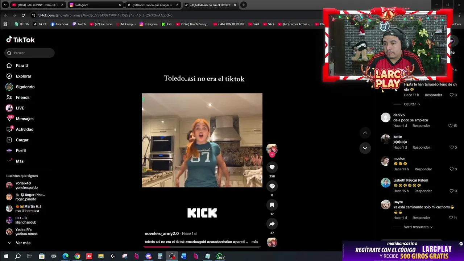
Task: Open Perfil page
Action: (16, 151)
